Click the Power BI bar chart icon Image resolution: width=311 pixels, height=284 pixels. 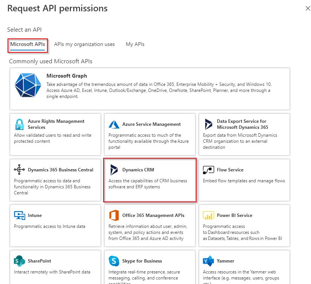(x=209, y=215)
